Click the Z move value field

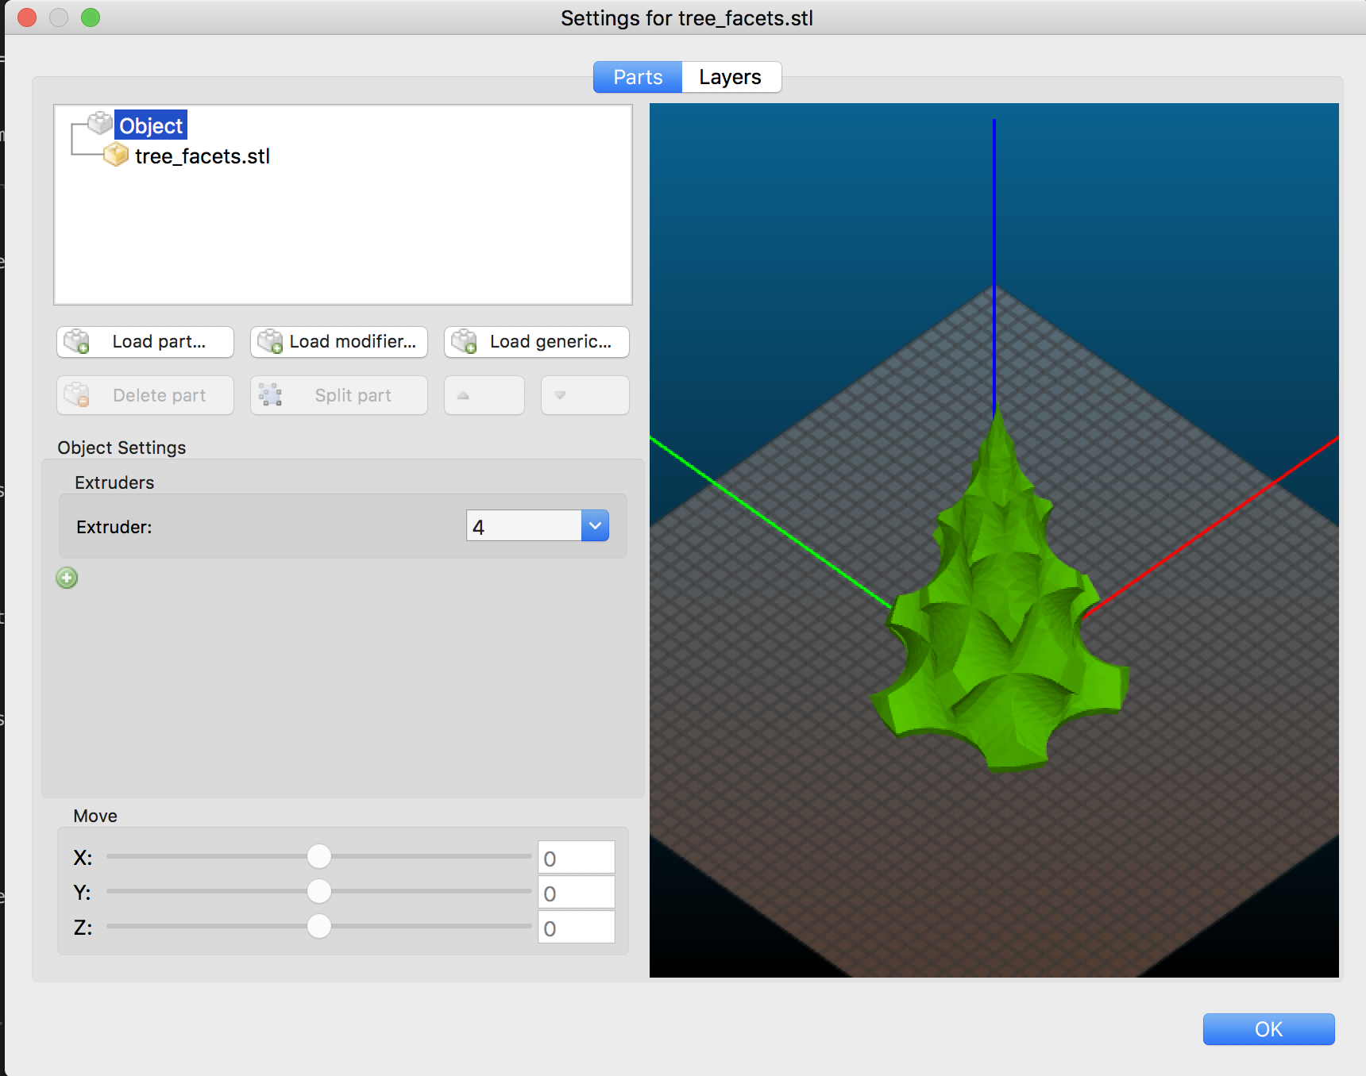click(x=577, y=928)
